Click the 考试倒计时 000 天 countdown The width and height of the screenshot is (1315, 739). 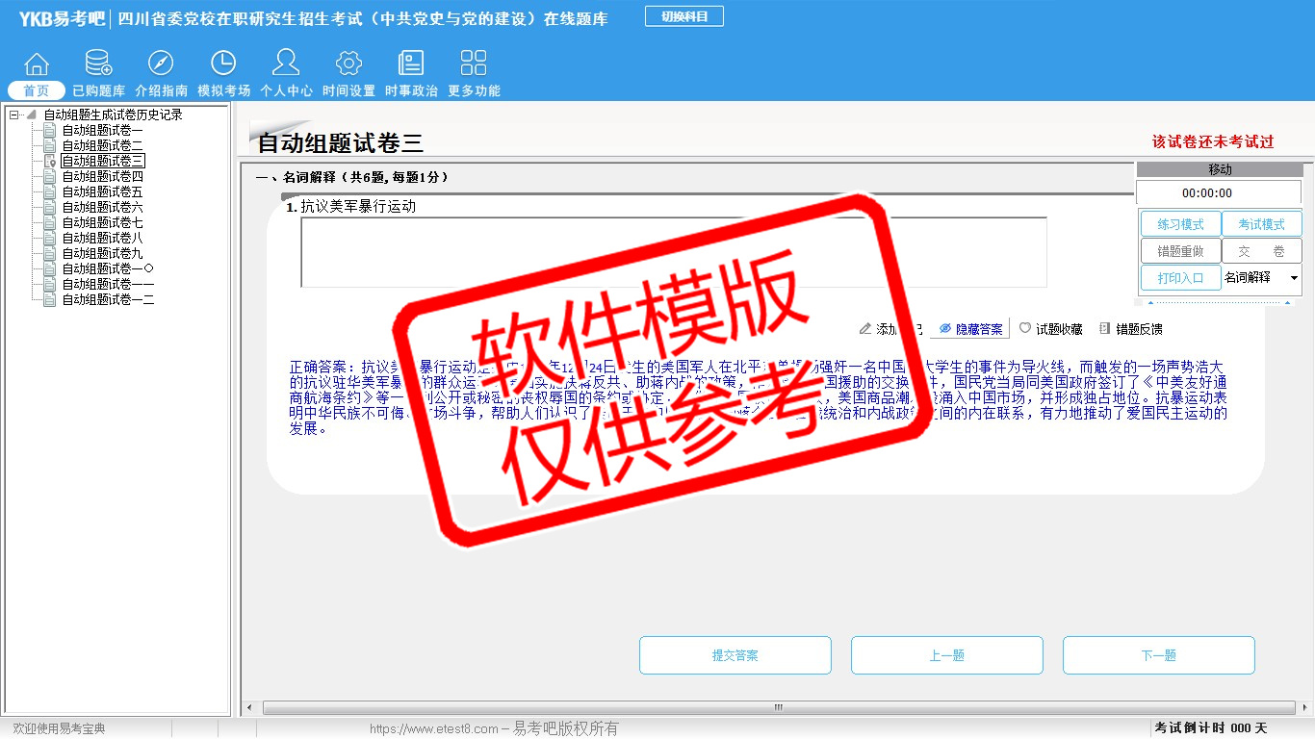(1211, 728)
